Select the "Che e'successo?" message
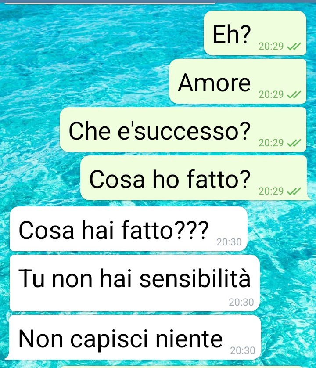 [183, 130]
